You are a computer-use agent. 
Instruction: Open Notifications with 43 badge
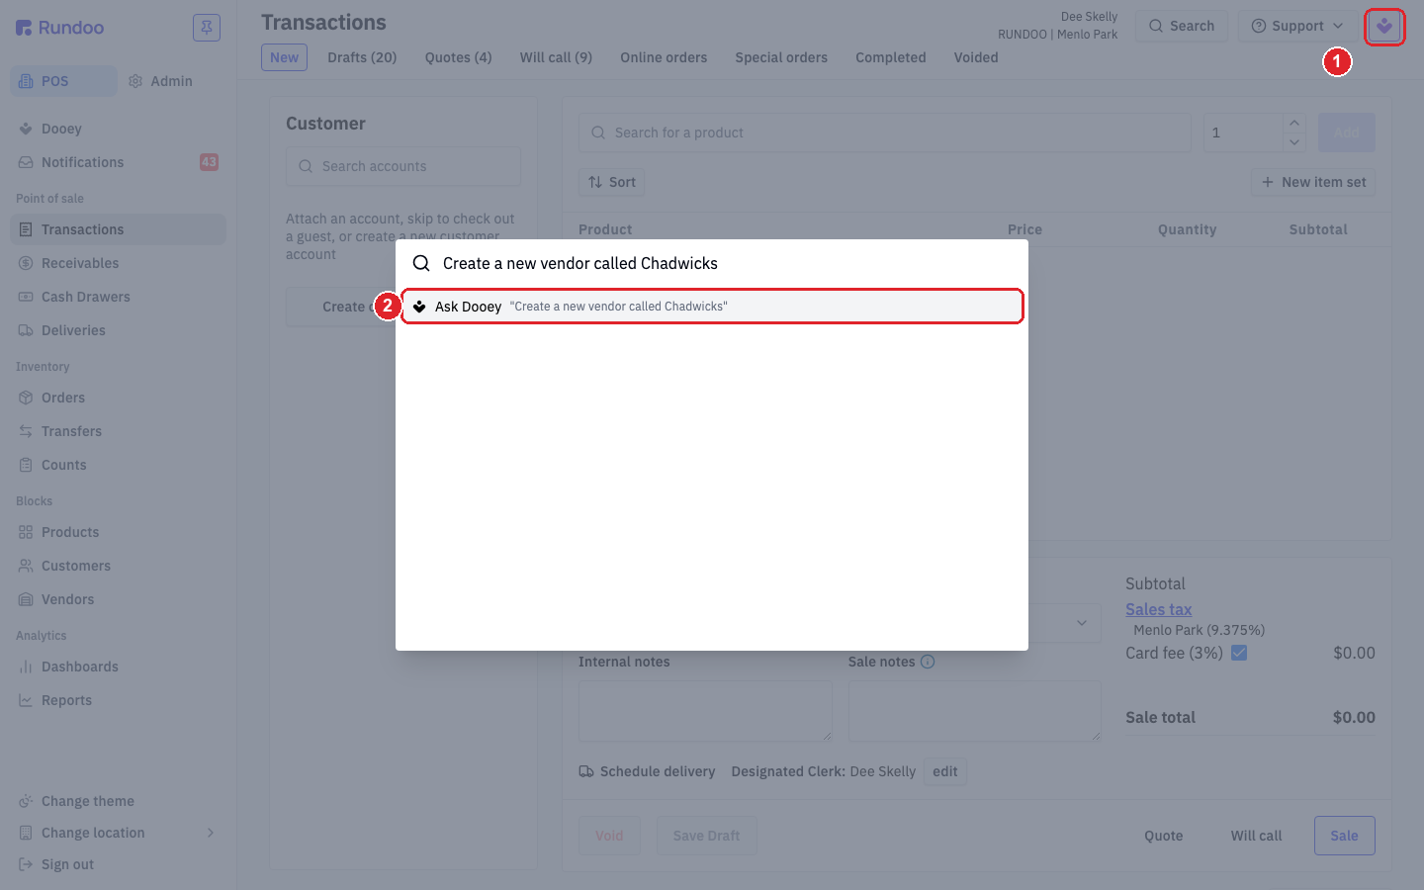118,162
